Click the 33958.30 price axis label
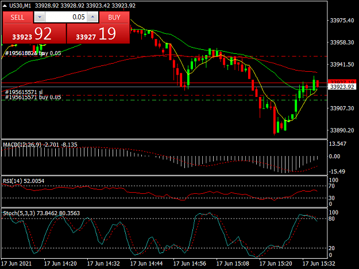This screenshot has height=269, width=359. [x=342, y=42]
